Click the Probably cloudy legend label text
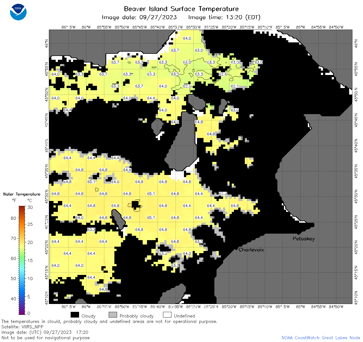363x342 pixels. point(137,316)
